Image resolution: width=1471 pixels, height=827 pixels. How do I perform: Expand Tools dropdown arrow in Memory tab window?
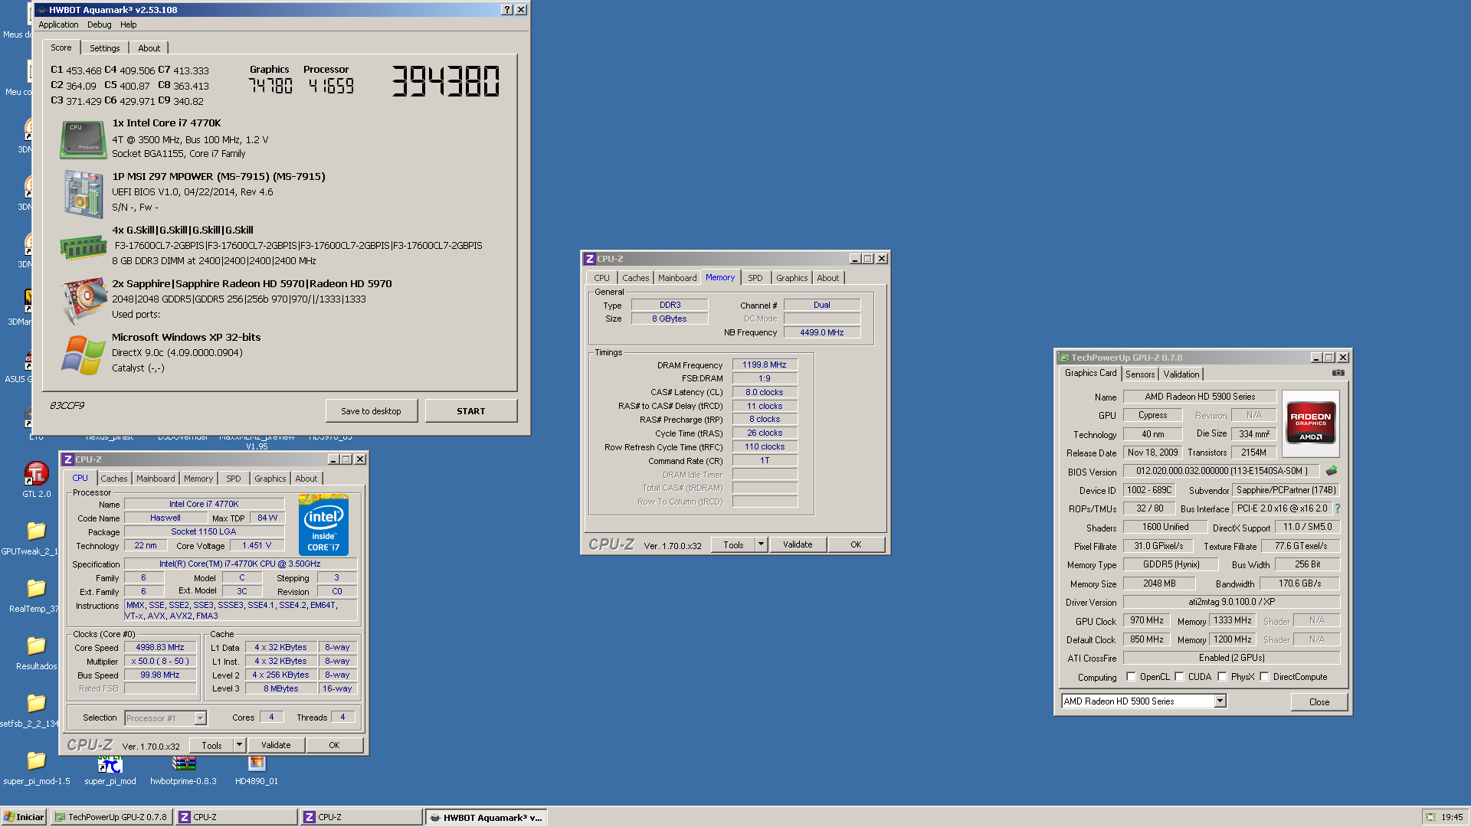(761, 544)
